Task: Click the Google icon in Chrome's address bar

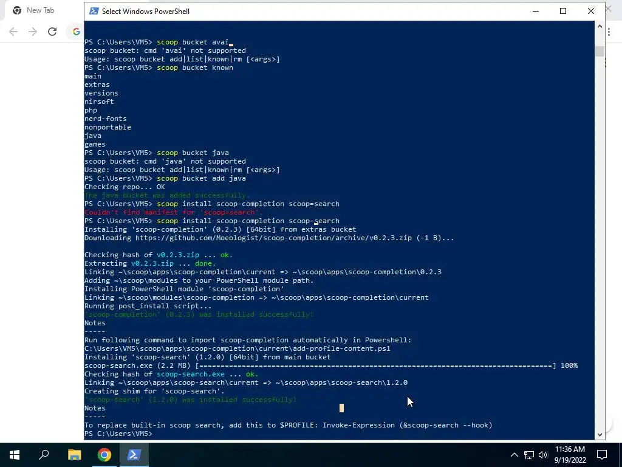Action: point(76,32)
